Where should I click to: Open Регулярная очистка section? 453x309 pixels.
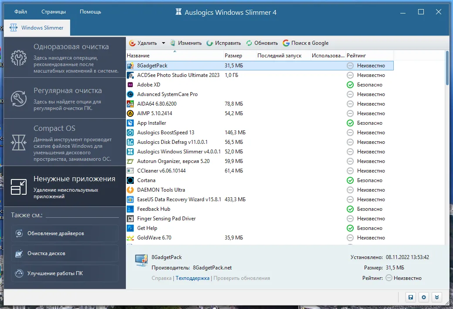[x=65, y=98]
